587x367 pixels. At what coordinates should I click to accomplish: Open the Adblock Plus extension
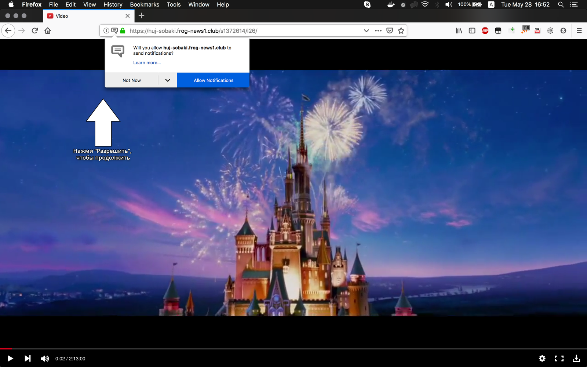pyautogui.click(x=485, y=31)
